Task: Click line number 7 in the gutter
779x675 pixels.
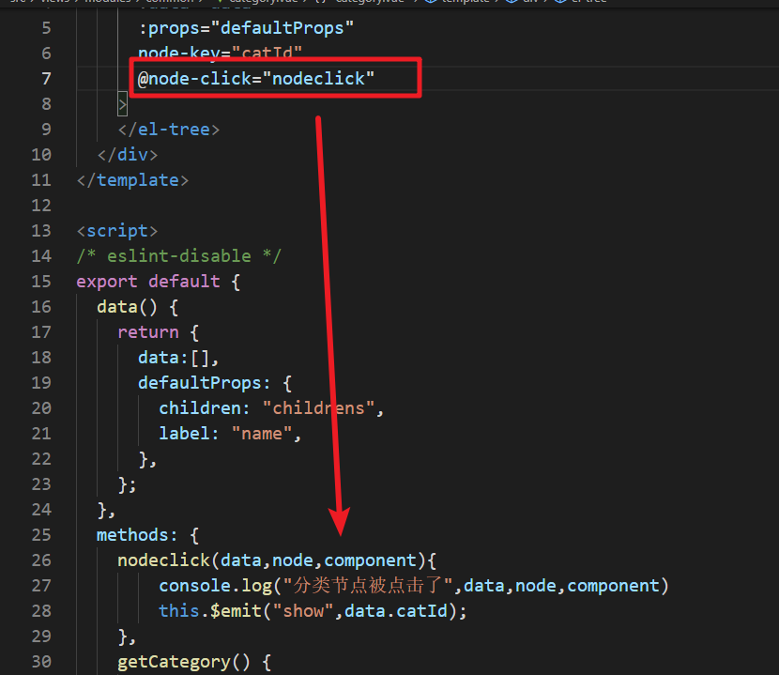Action: [x=46, y=79]
